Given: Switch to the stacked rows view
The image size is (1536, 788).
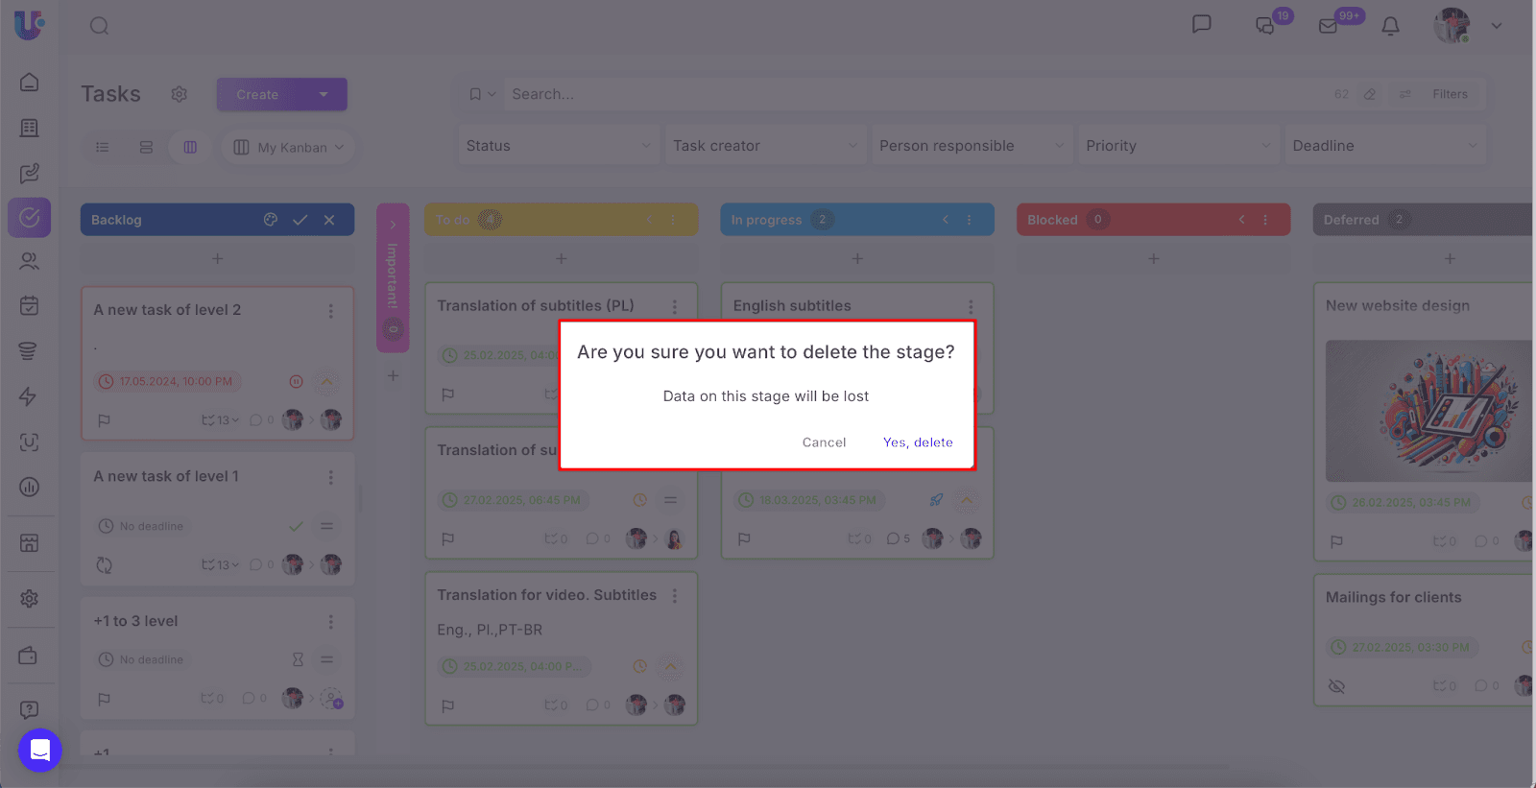Looking at the screenshot, I should click(146, 147).
